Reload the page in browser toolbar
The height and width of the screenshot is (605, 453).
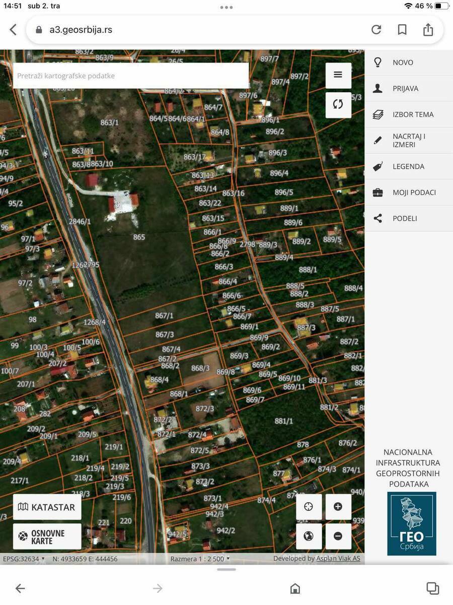pos(376,30)
